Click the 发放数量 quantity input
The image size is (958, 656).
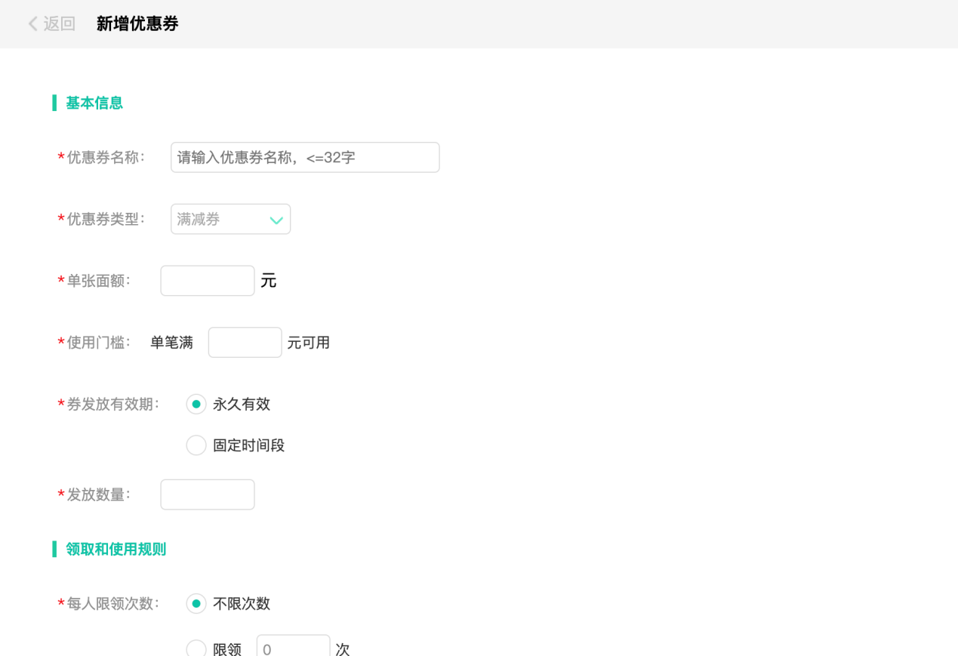pos(208,494)
